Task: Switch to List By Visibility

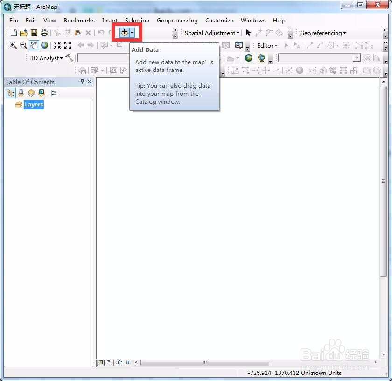Action: click(x=31, y=93)
